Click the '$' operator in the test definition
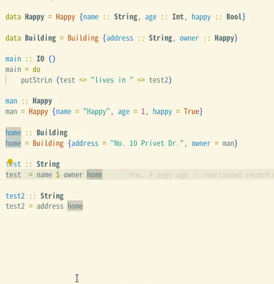 coord(58,175)
